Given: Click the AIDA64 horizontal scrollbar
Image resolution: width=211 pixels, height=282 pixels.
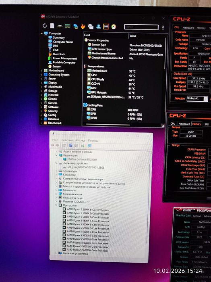Looking at the screenshot, I should pyautogui.click(x=108, y=124).
